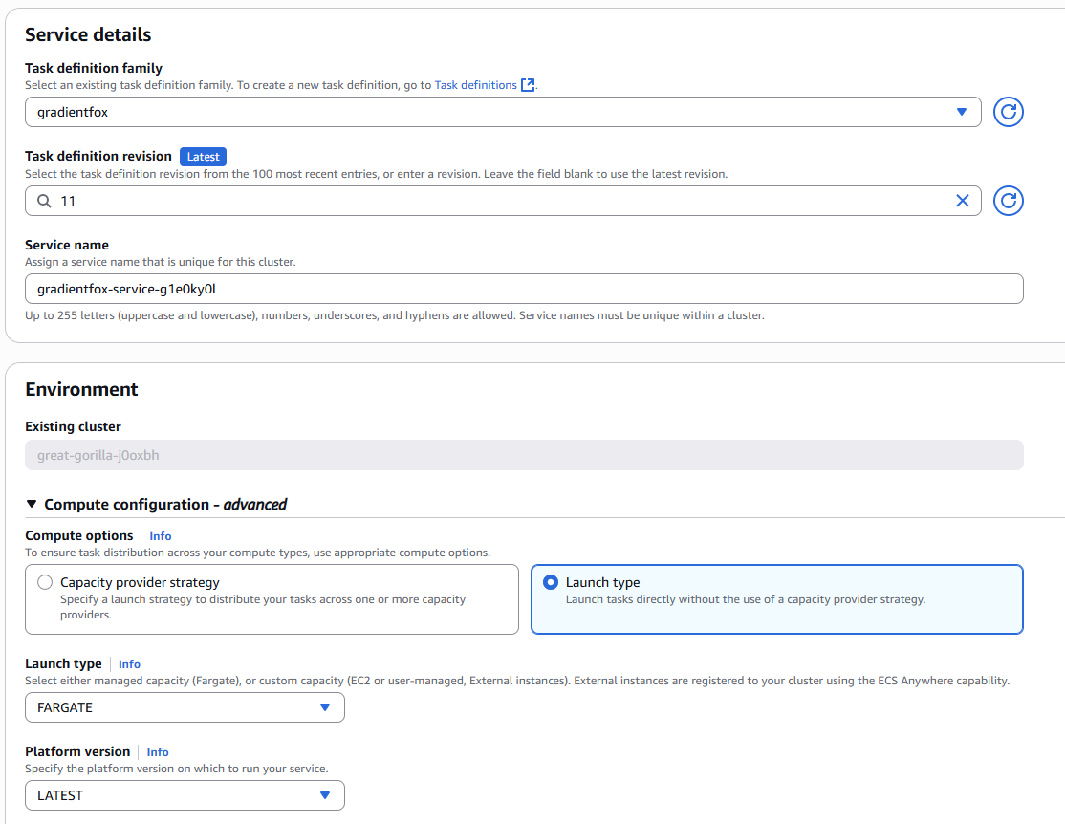Click Info beside Launch type label
This screenshot has height=824, width=1065.
tap(129, 664)
